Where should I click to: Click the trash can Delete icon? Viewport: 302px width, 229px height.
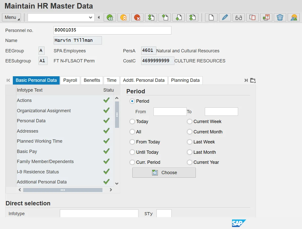click(280, 17)
